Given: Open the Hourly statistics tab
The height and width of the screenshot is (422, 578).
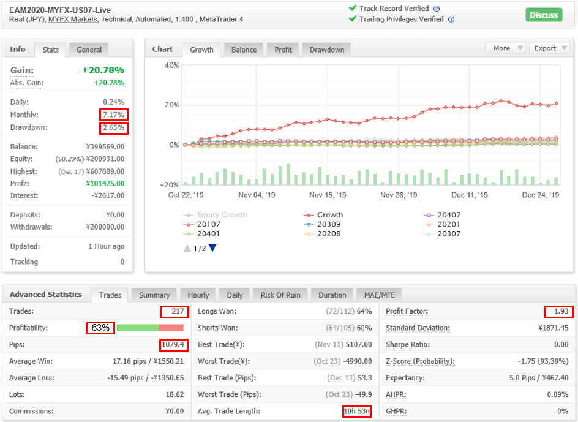Looking at the screenshot, I should coord(198,295).
